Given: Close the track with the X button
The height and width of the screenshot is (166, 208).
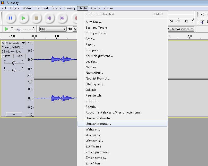Looking at the screenshot, I should point(3,43).
